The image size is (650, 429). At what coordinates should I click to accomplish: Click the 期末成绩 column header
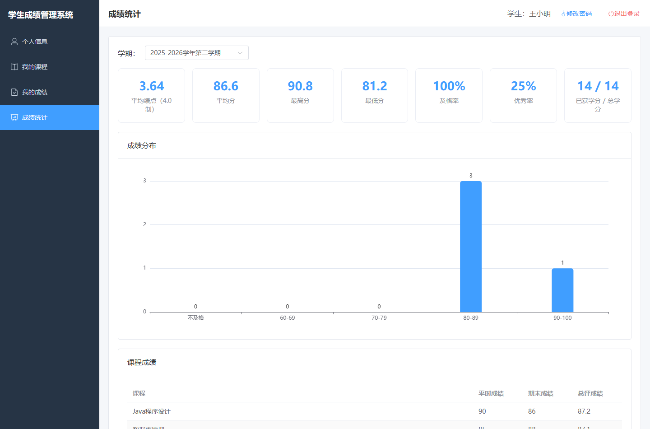[541, 393]
